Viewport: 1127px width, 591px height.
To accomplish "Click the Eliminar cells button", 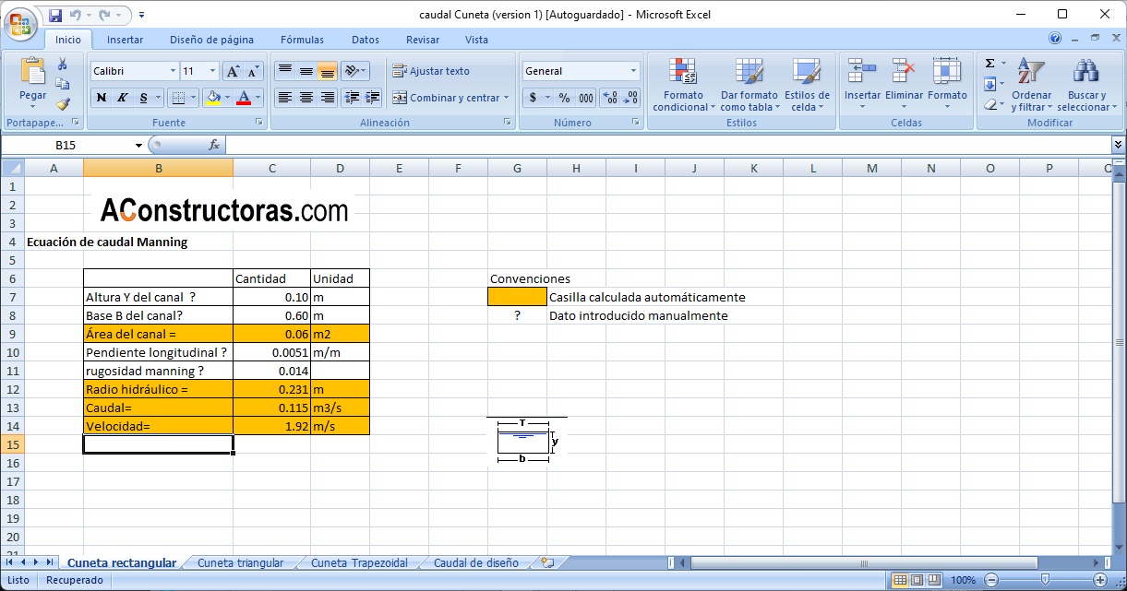I will (x=904, y=84).
